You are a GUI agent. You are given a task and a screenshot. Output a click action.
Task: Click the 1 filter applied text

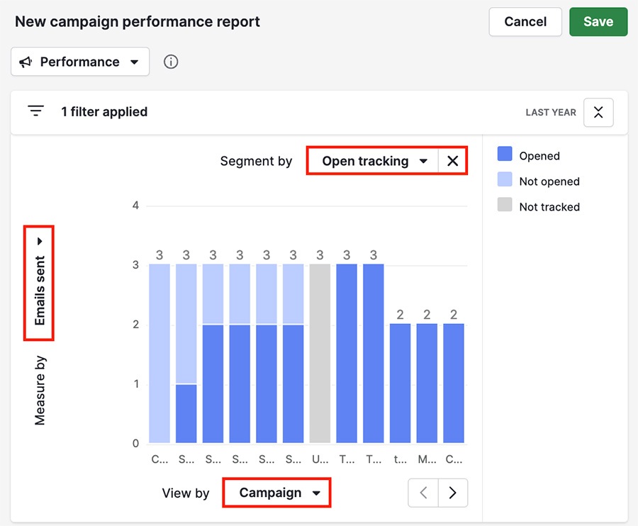coord(104,111)
